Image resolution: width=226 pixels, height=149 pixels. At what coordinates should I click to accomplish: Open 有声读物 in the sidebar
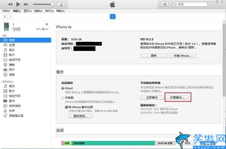click(x=15, y=106)
